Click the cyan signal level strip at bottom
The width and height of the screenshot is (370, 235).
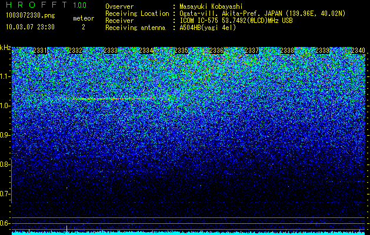pos(189,233)
